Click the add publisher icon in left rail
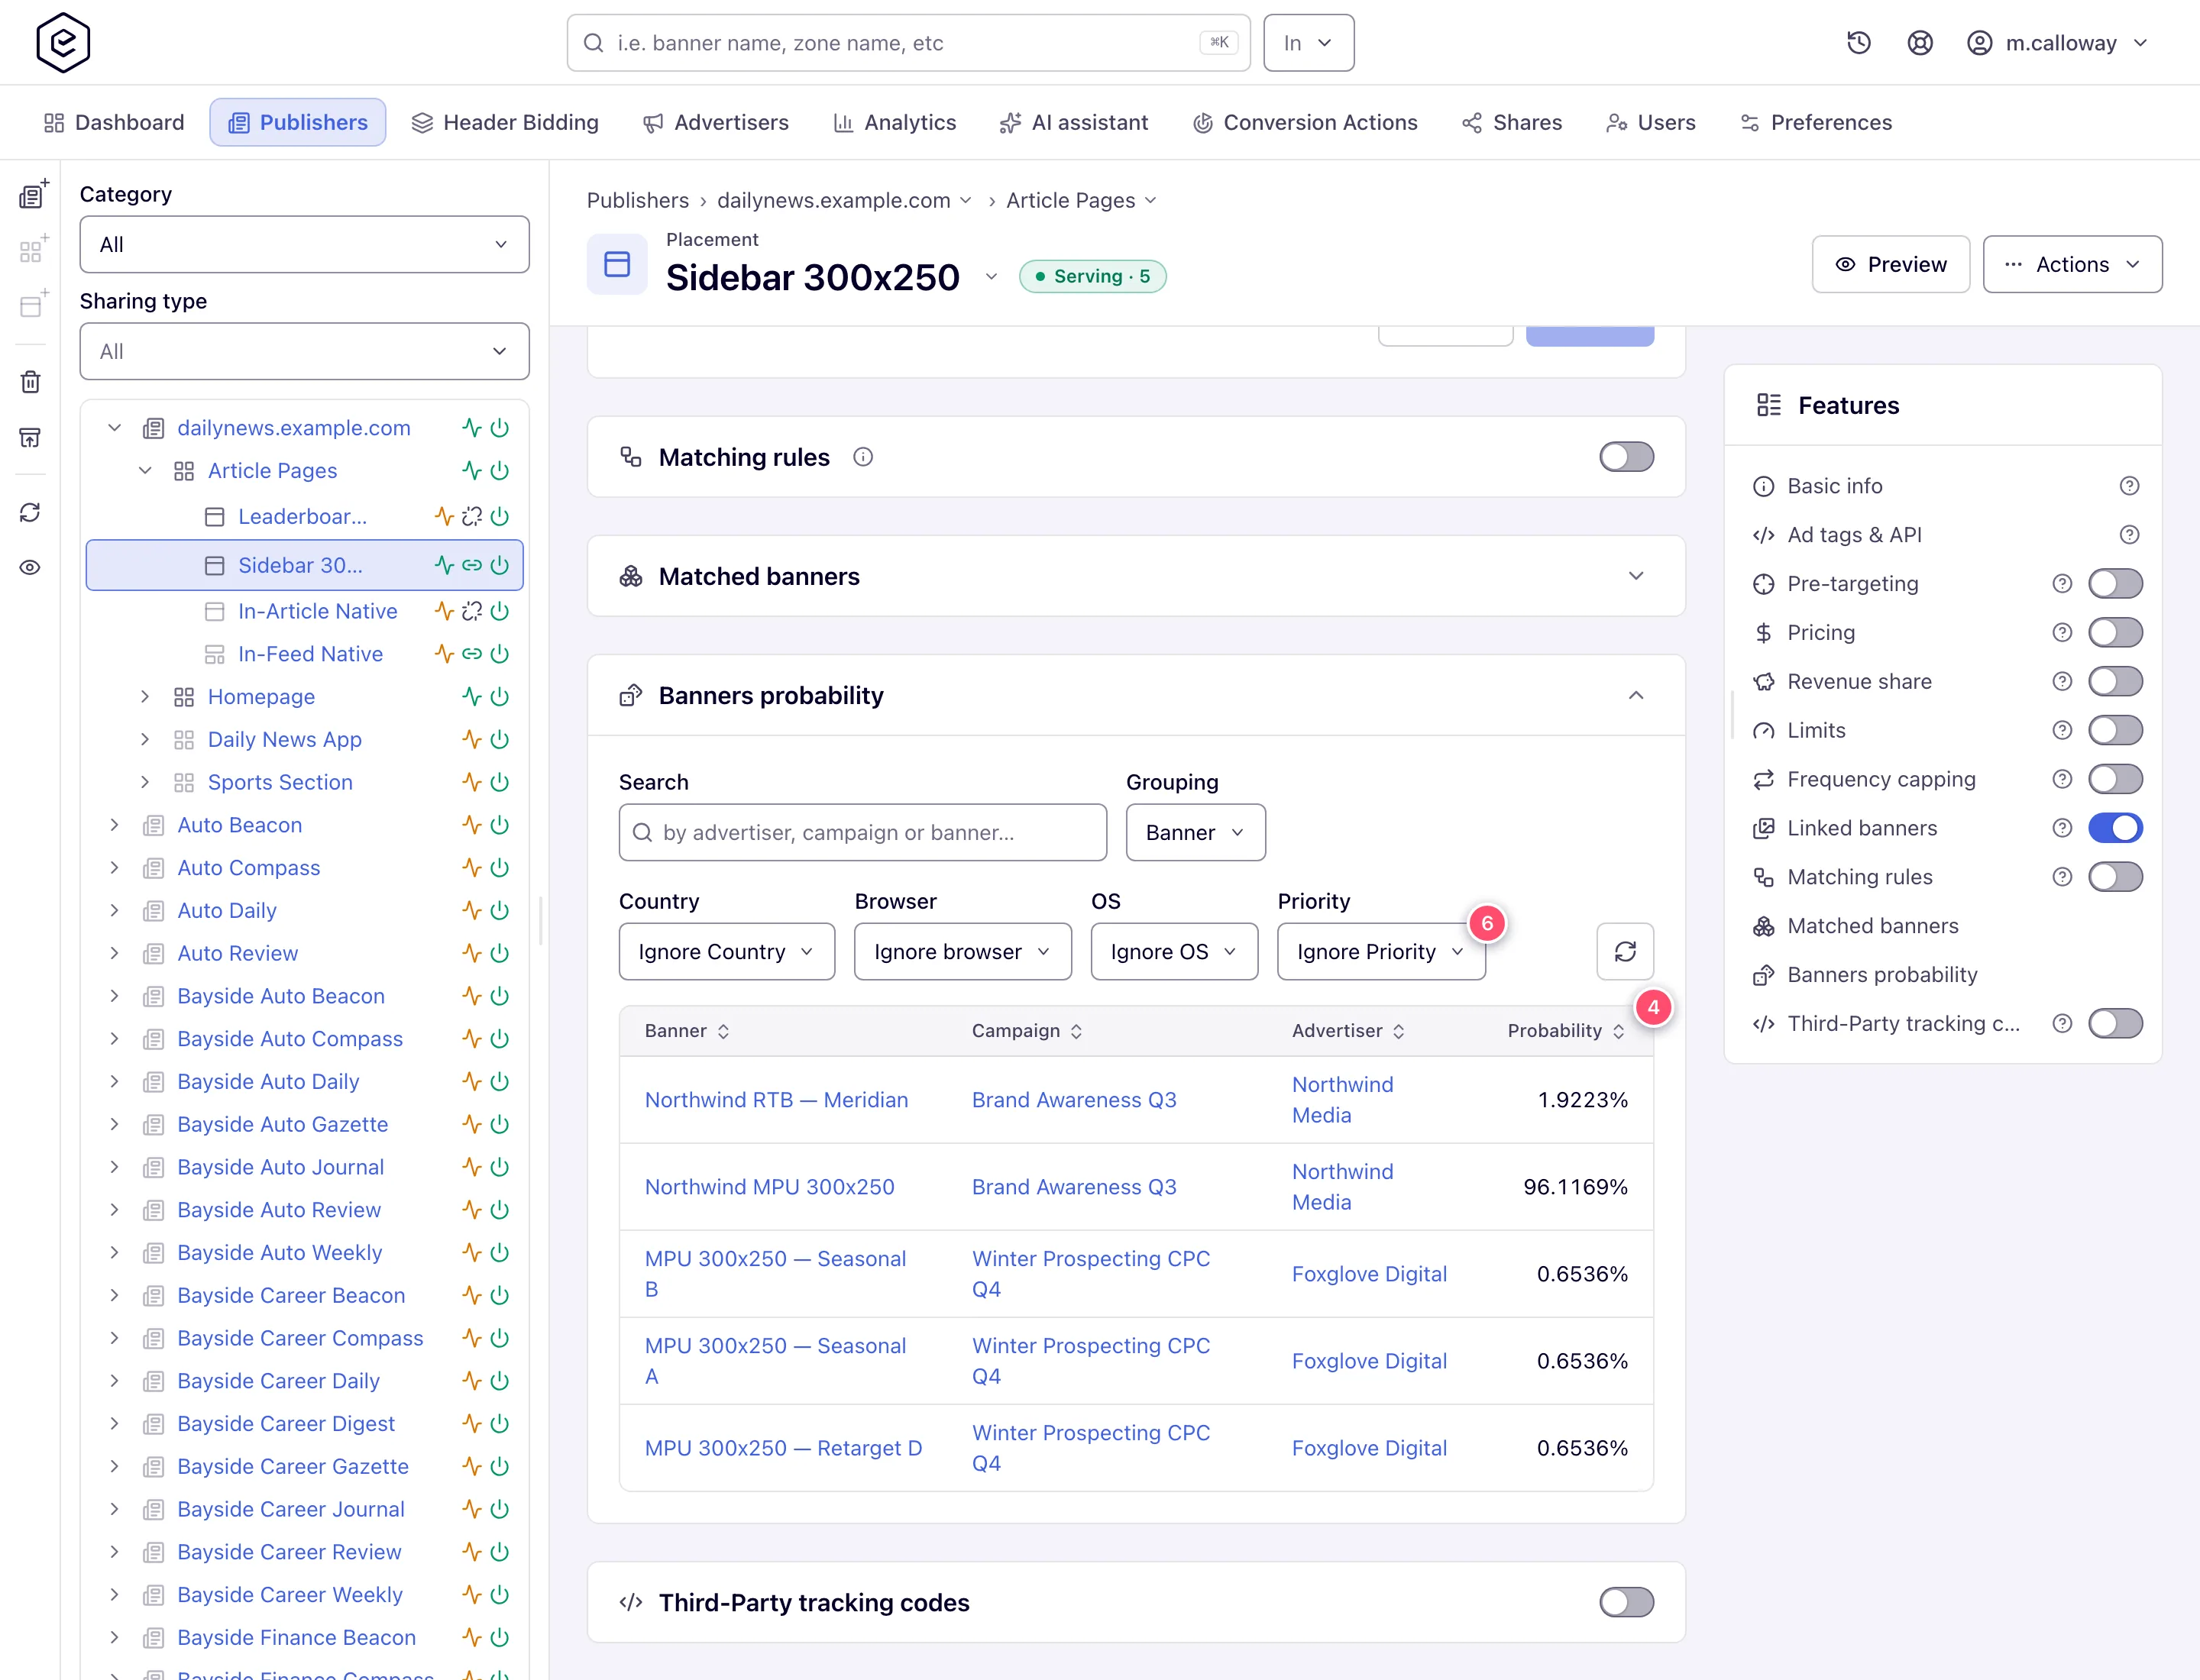The image size is (2200, 1680). [x=32, y=194]
